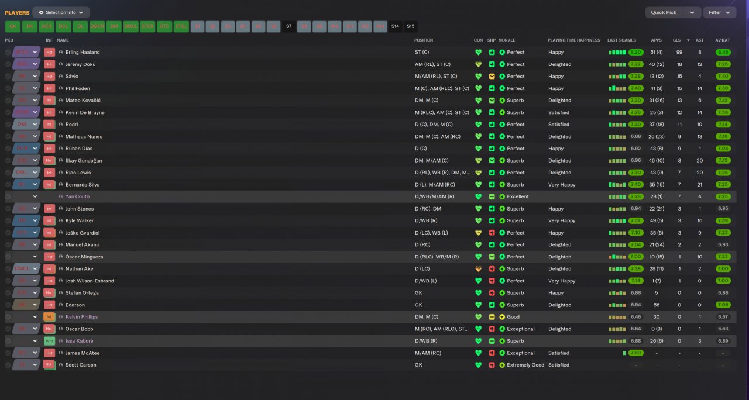Toggle the picked check for Phil Foden
The image size is (749, 400).
8,88
